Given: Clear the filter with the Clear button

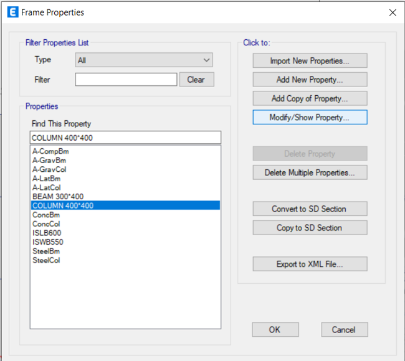Looking at the screenshot, I should point(196,80).
